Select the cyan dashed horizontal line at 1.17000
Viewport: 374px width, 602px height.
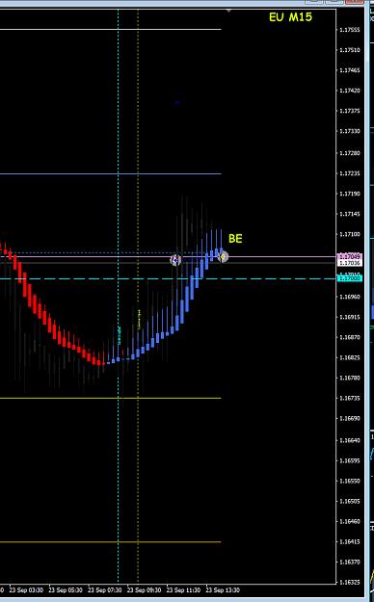point(168,278)
